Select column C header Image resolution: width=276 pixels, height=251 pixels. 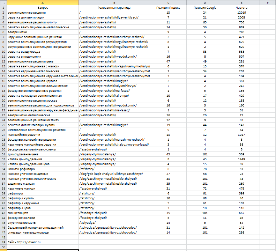coord(168,3)
